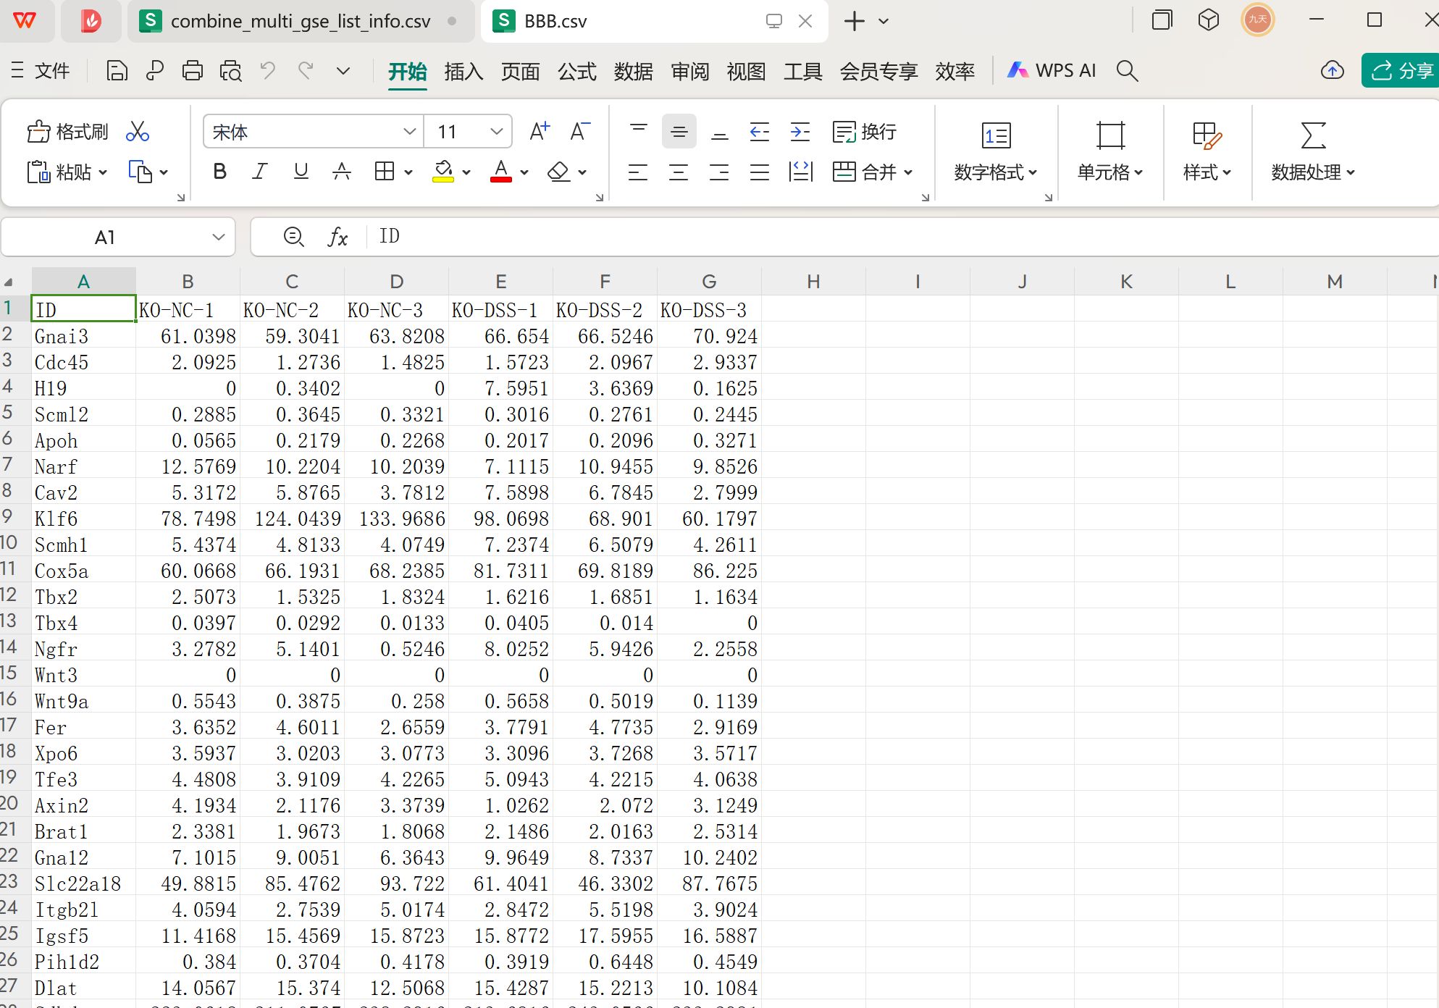The width and height of the screenshot is (1439, 1008).
Task: Increase the font size with the A+ icon
Action: (x=540, y=132)
